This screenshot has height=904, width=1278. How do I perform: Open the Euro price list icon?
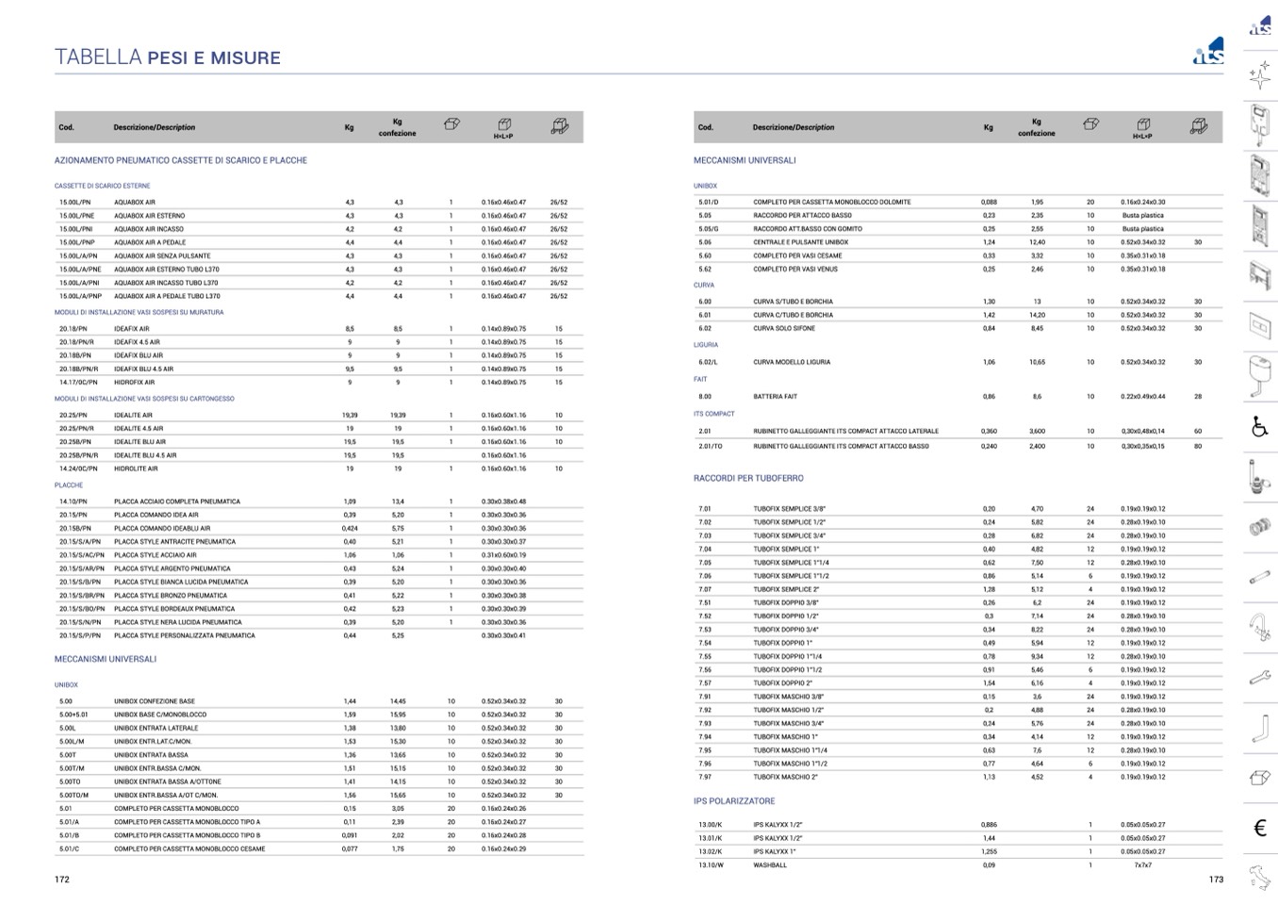tap(1259, 828)
